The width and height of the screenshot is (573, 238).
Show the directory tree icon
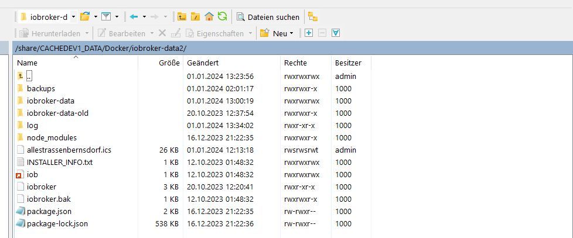pyautogui.click(x=313, y=17)
